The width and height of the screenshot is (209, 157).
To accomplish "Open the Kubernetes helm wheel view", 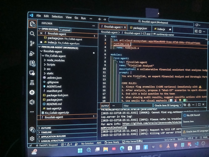I will tap(32, 92).
